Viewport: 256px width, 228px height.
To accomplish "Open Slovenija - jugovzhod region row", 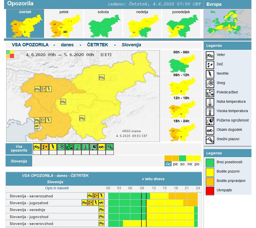I will click(x=29, y=217).
